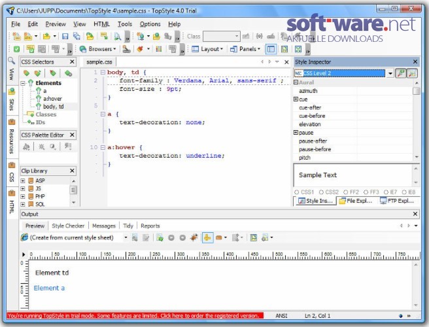Select the Classes tree node
Screen dimensions: 429x327
pyautogui.click(x=46, y=114)
